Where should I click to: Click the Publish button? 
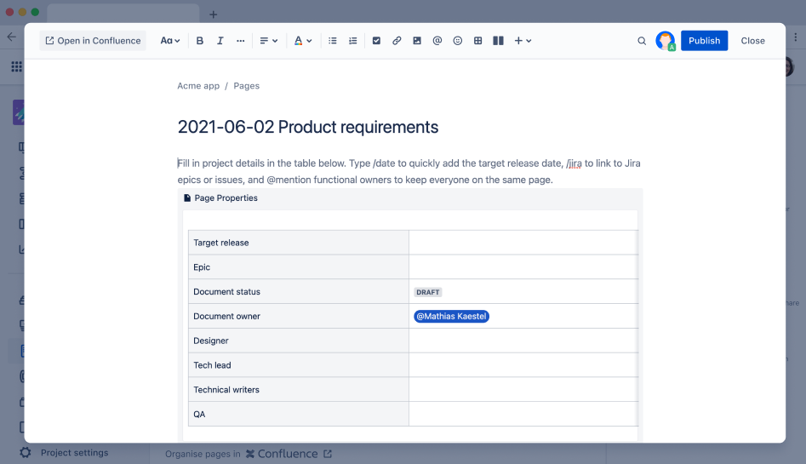point(704,41)
